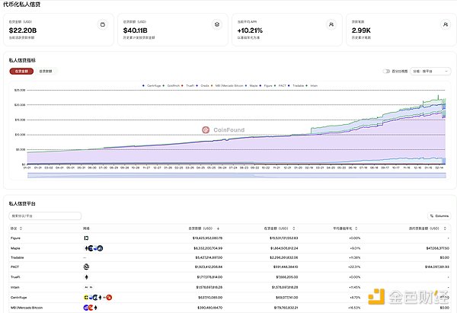Switch to the 总贷款额 chart tab
The width and height of the screenshot is (457, 313).
click(x=46, y=71)
